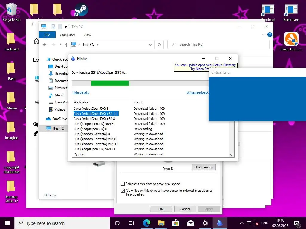Image resolution: width=306 pixels, height=229 pixels.
Task: Open the Steam desktop shortcut
Action: click(x=81, y=11)
